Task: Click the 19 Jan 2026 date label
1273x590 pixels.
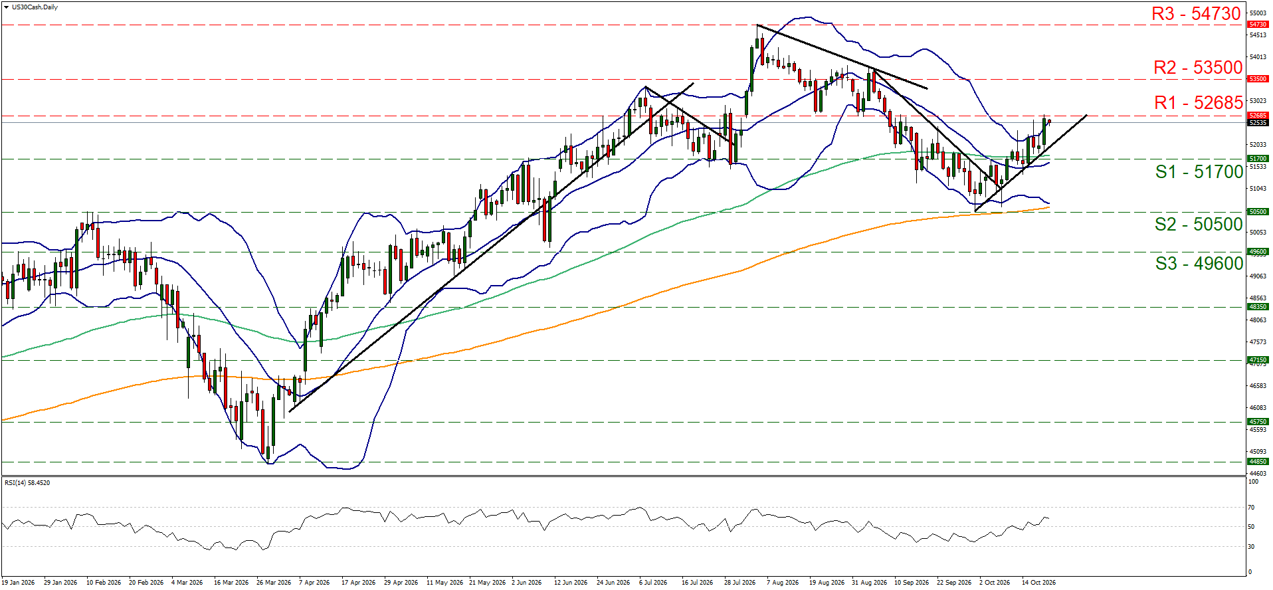Action: 18,583
